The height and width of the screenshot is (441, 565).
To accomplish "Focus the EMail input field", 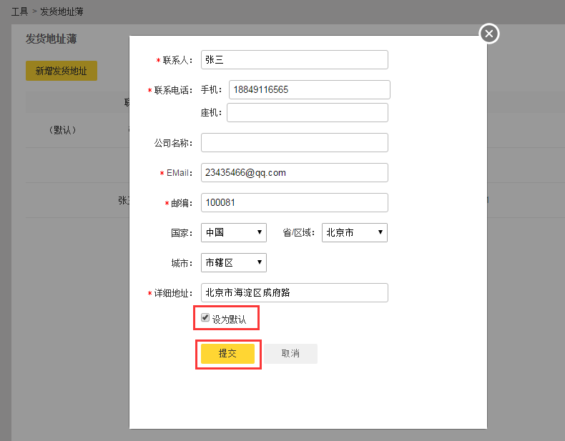I will coord(295,172).
